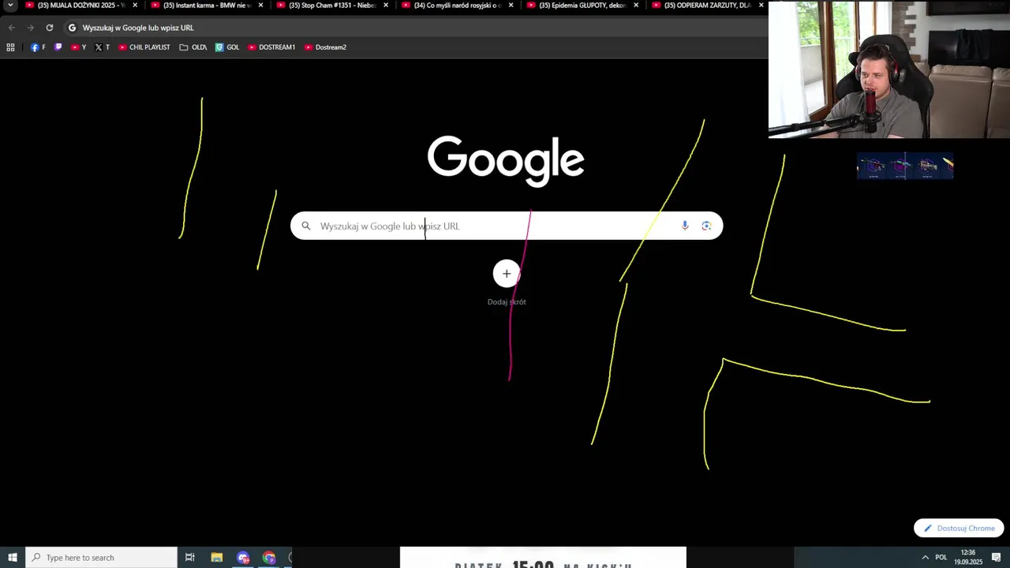Viewport: 1010px width, 568px height.
Task: Click the browser forward arrow
Action: pyautogui.click(x=30, y=28)
